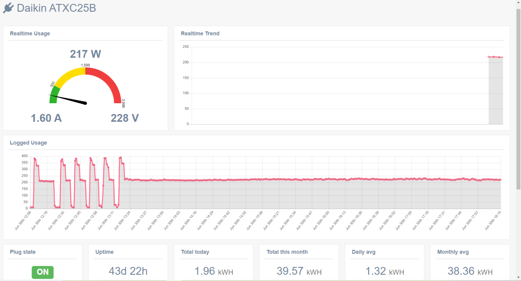Screen dimensions: 521x281
Task: Click the 228 V voltage reading
Action: tap(125, 118)
